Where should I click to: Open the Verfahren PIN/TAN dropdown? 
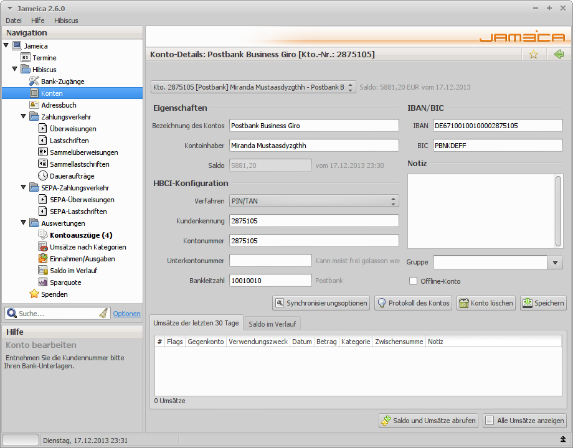pos(314,201)
